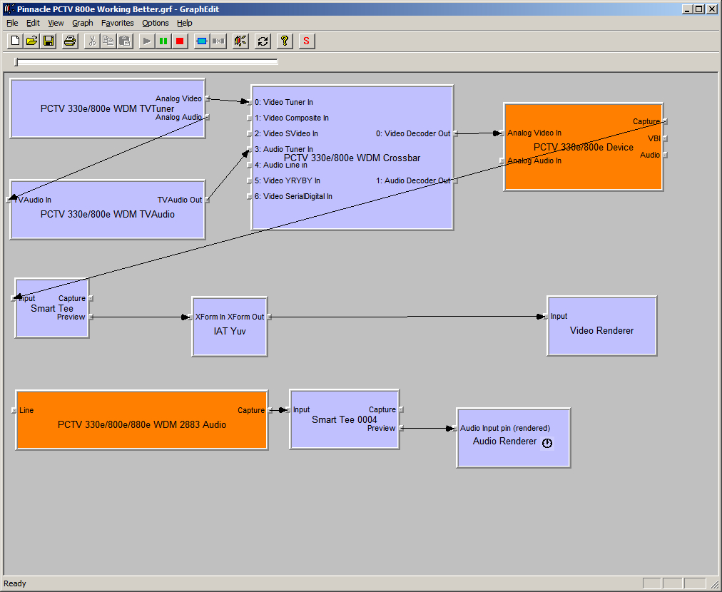The image size is (722, 592).
Task: Click the Capture pin on Smart Tee 0004
Action: click(401, 409)
